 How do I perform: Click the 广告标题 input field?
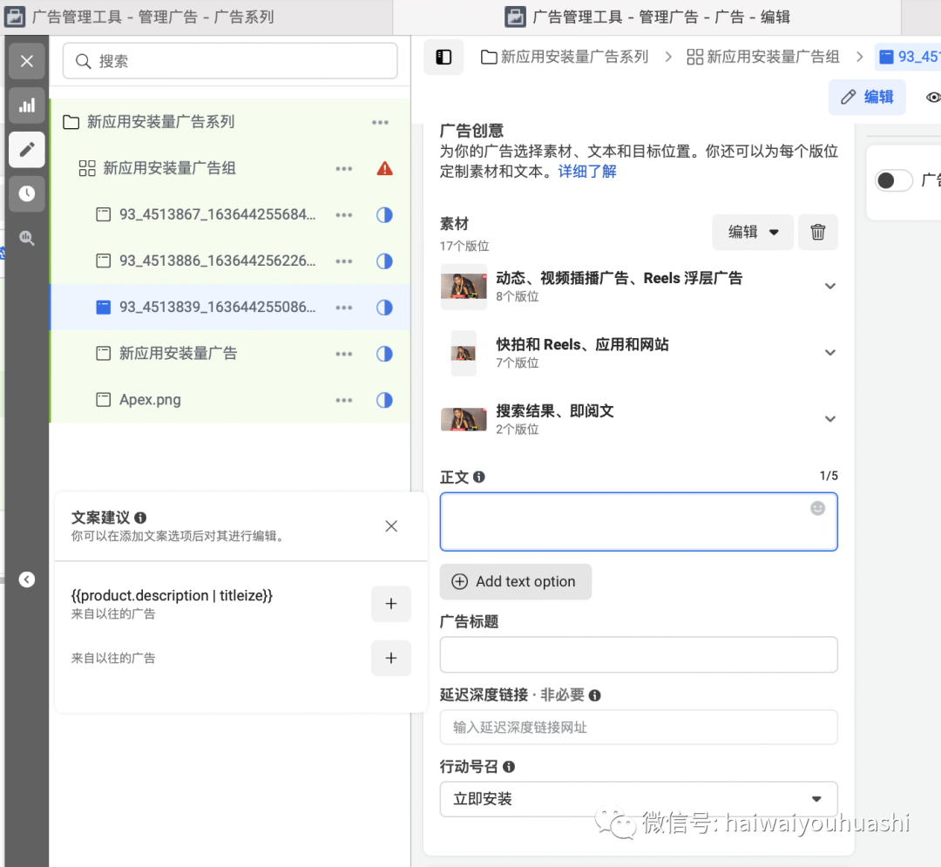coord(638,654)
